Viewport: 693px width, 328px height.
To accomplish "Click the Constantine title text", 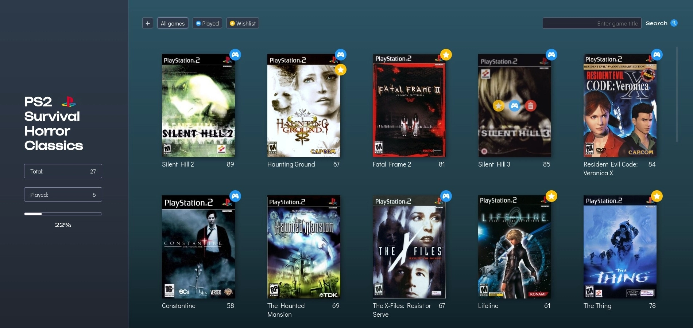I will (179, 306).
